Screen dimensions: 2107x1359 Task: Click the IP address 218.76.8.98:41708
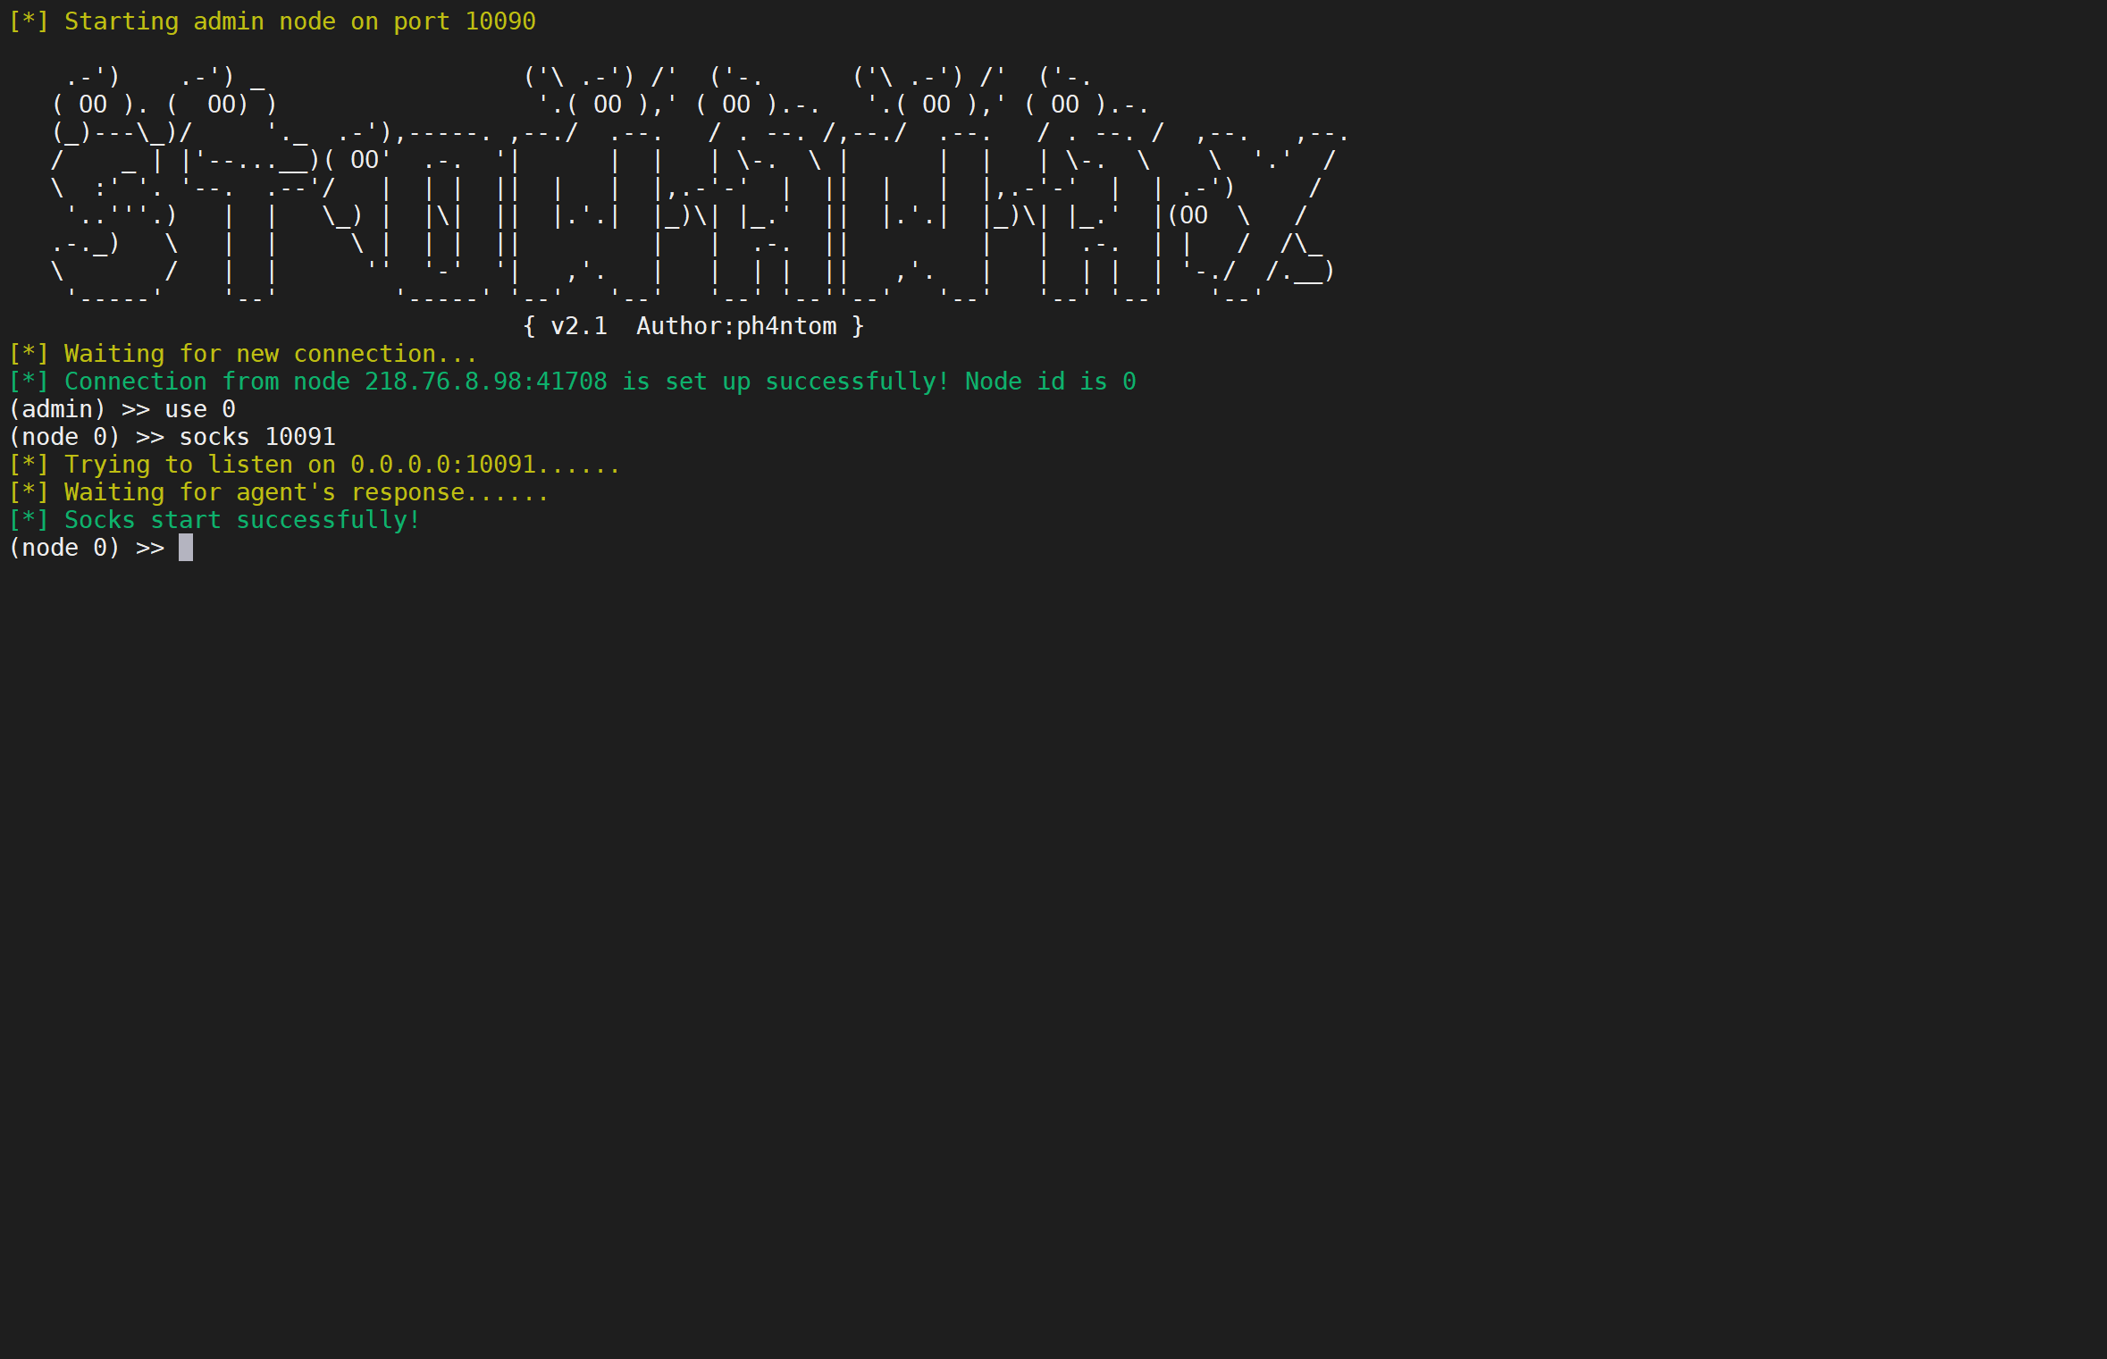click(485, 382)
